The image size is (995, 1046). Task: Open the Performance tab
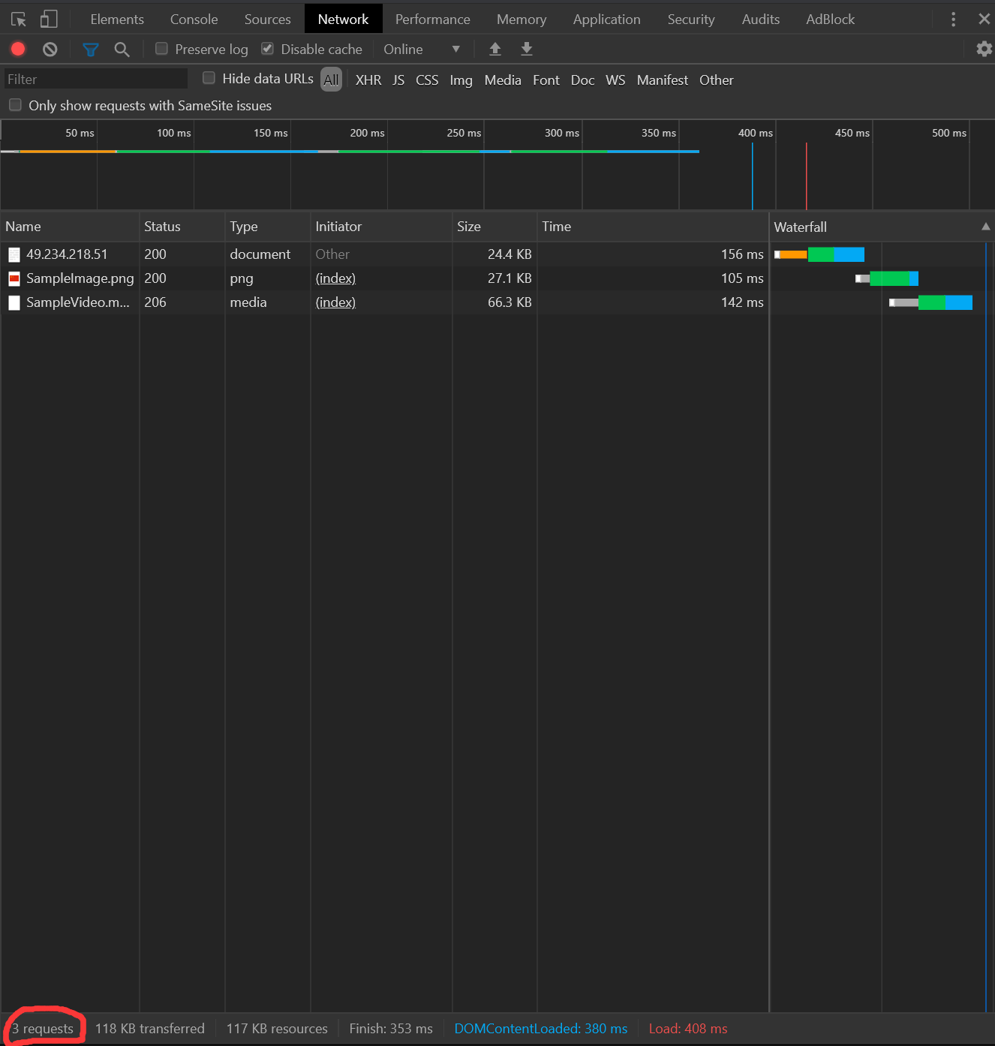coord(433,20)
